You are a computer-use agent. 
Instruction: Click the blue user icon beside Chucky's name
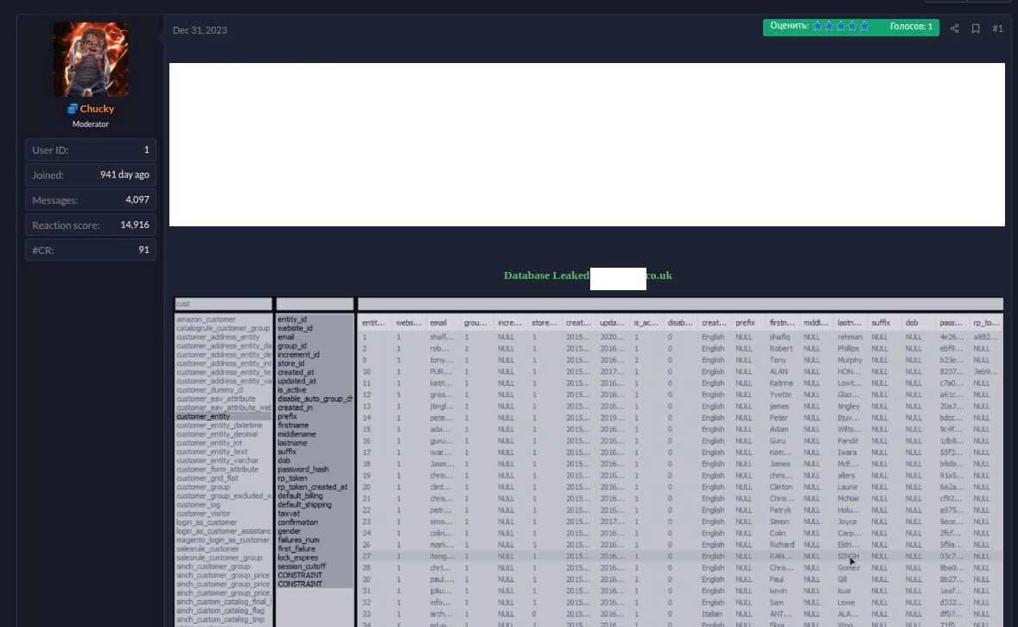[x=73, y=108]
